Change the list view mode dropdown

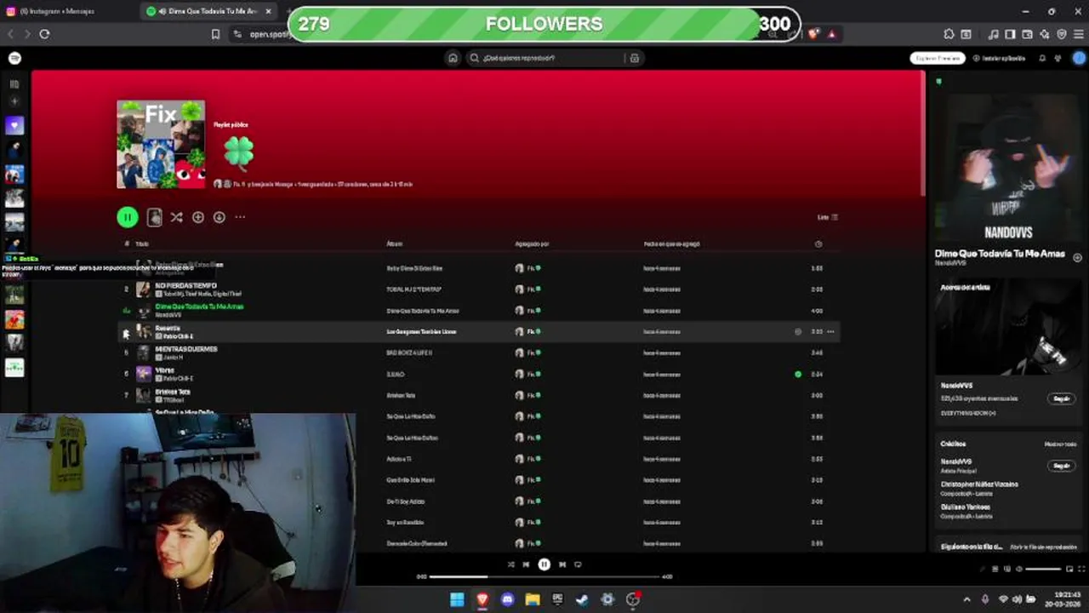tap(828, 217)
